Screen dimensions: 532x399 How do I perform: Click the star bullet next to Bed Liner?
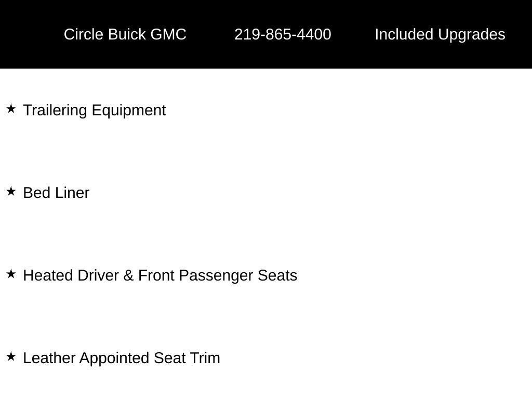pyautogui.click(x=11, y=192)
